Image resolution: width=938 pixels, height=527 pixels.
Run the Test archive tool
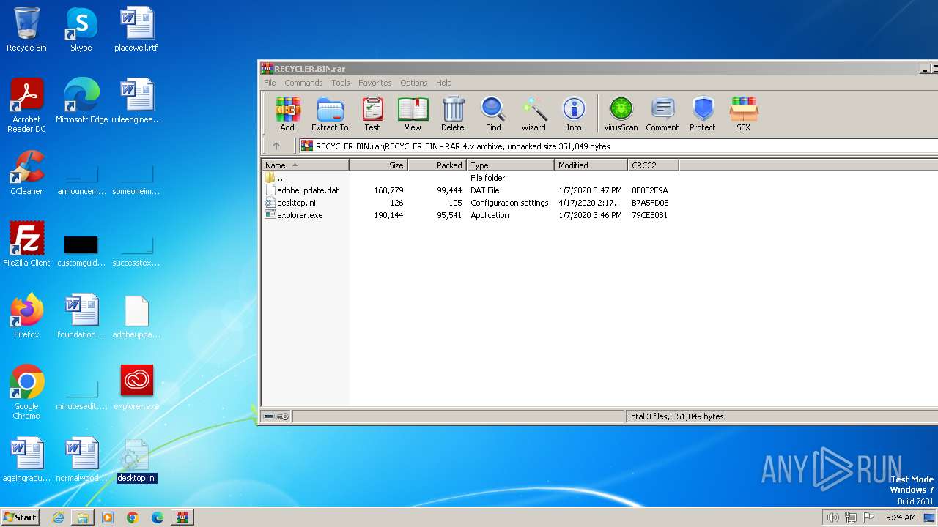click(x=372, y=114)
